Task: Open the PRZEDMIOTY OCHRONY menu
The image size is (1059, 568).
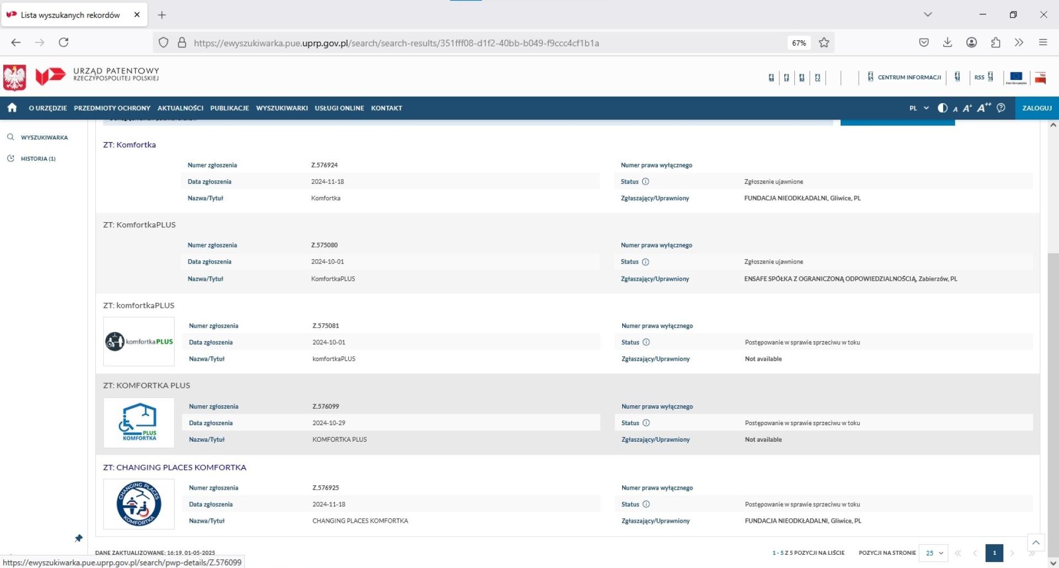Action: pyautogui.click(x=112, y=108)
